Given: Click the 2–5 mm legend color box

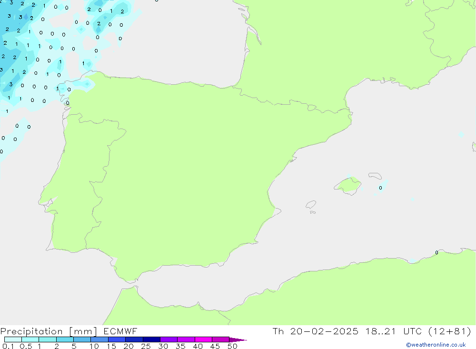Looking at the screenshot, I should click(65, 339).
